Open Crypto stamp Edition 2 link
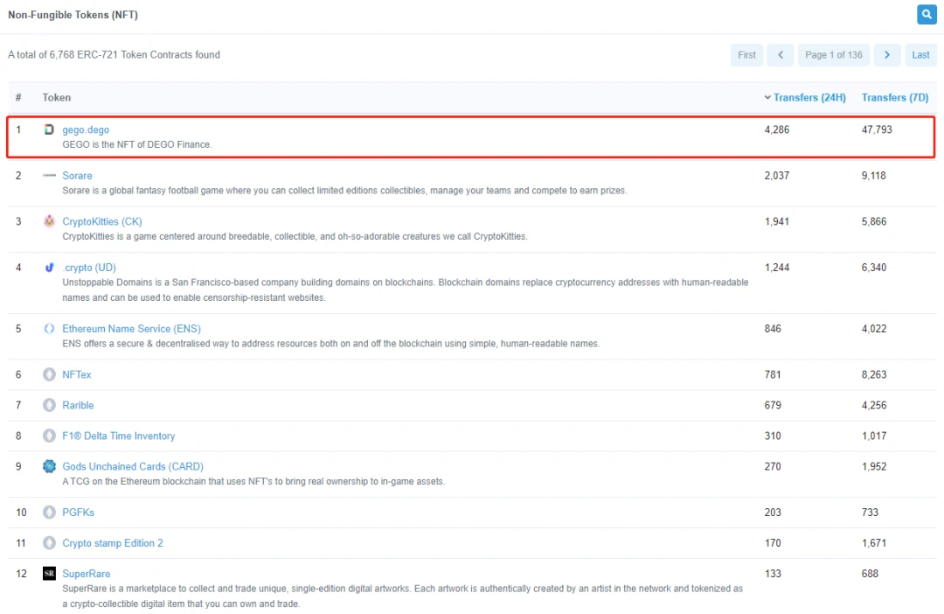 (x=113, y=543)
